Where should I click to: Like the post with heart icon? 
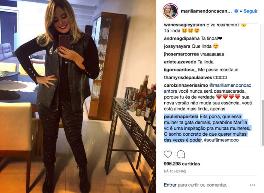168,154
